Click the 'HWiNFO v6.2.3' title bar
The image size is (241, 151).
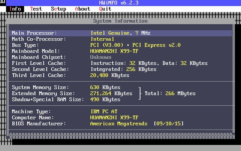click(119, 3)
